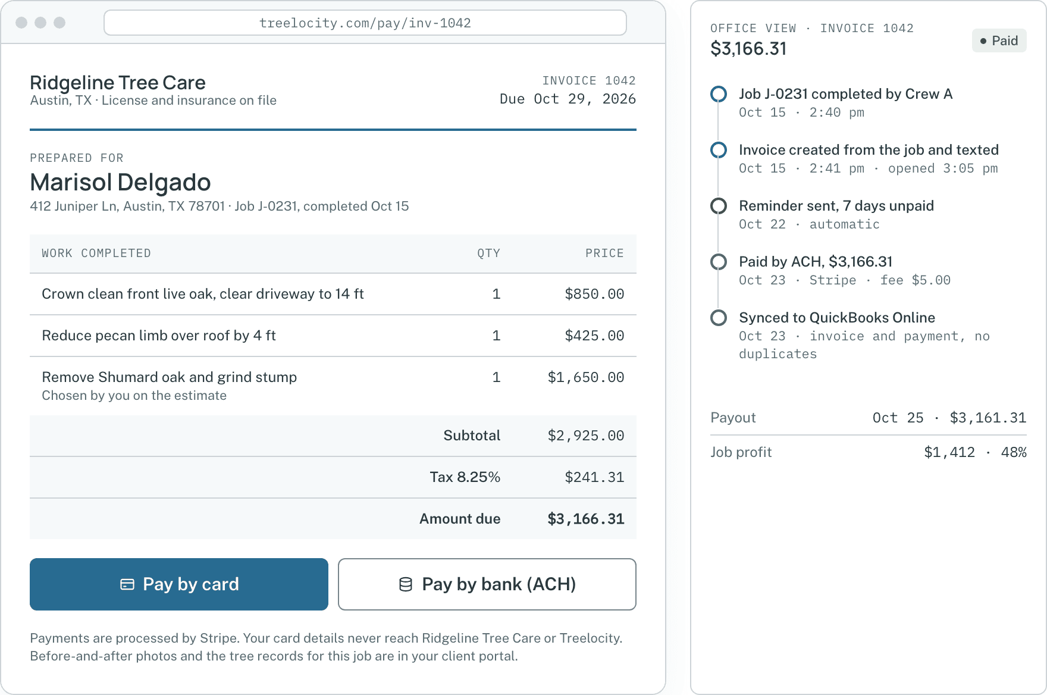Image resolution: width=1047 pixels, height=695 pixels.
Task: Select the Job profit value $1,412 · 48%
Action: [x=975, y=452]
